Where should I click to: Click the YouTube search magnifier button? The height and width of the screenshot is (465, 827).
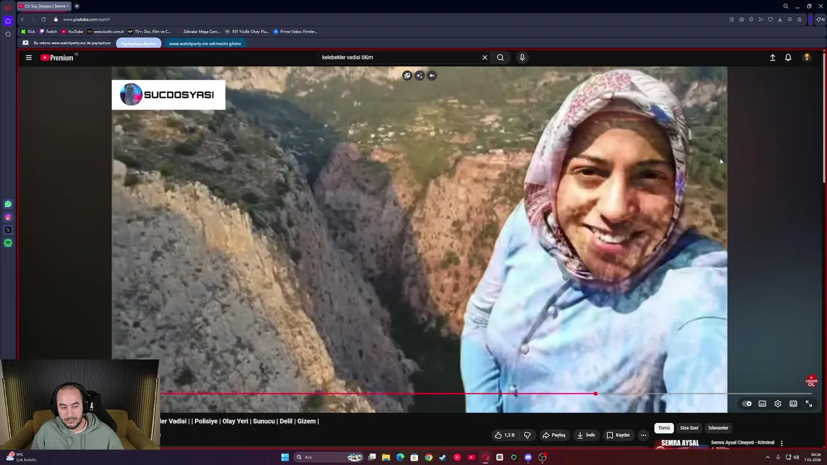pyautogui.click(x=500, y=57)
